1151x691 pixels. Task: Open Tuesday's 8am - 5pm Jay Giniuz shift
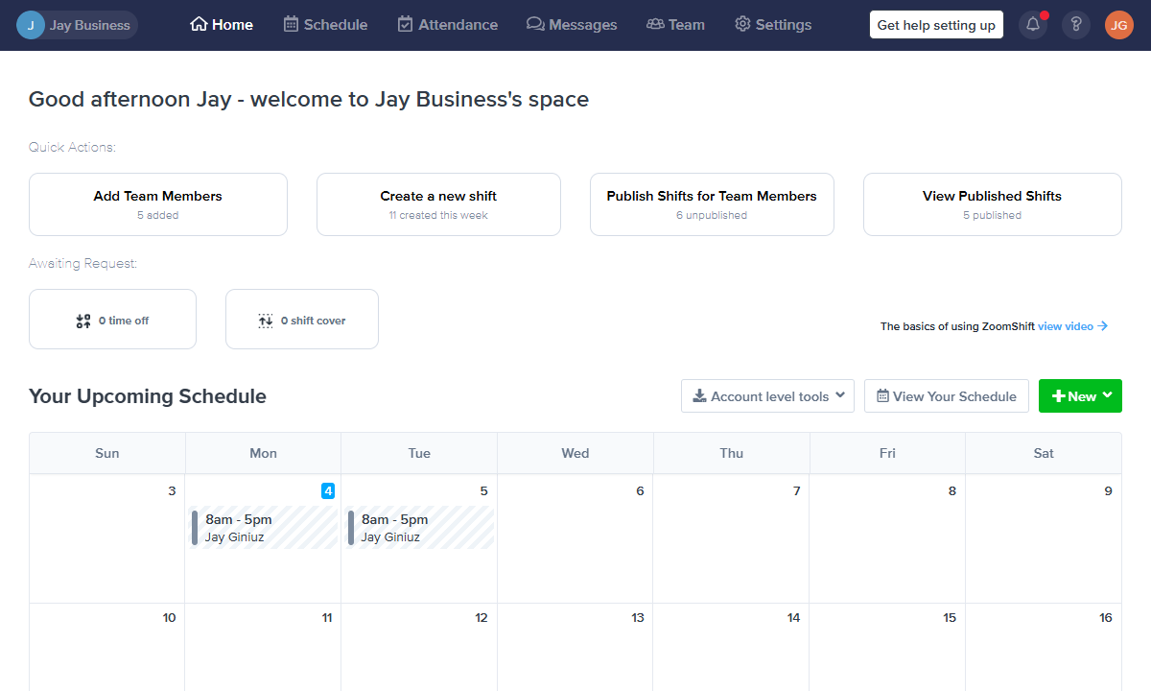(420, 528)
